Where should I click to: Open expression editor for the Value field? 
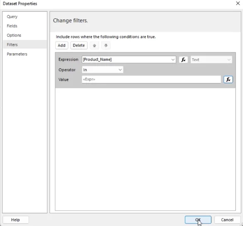(x=228, y=79)
